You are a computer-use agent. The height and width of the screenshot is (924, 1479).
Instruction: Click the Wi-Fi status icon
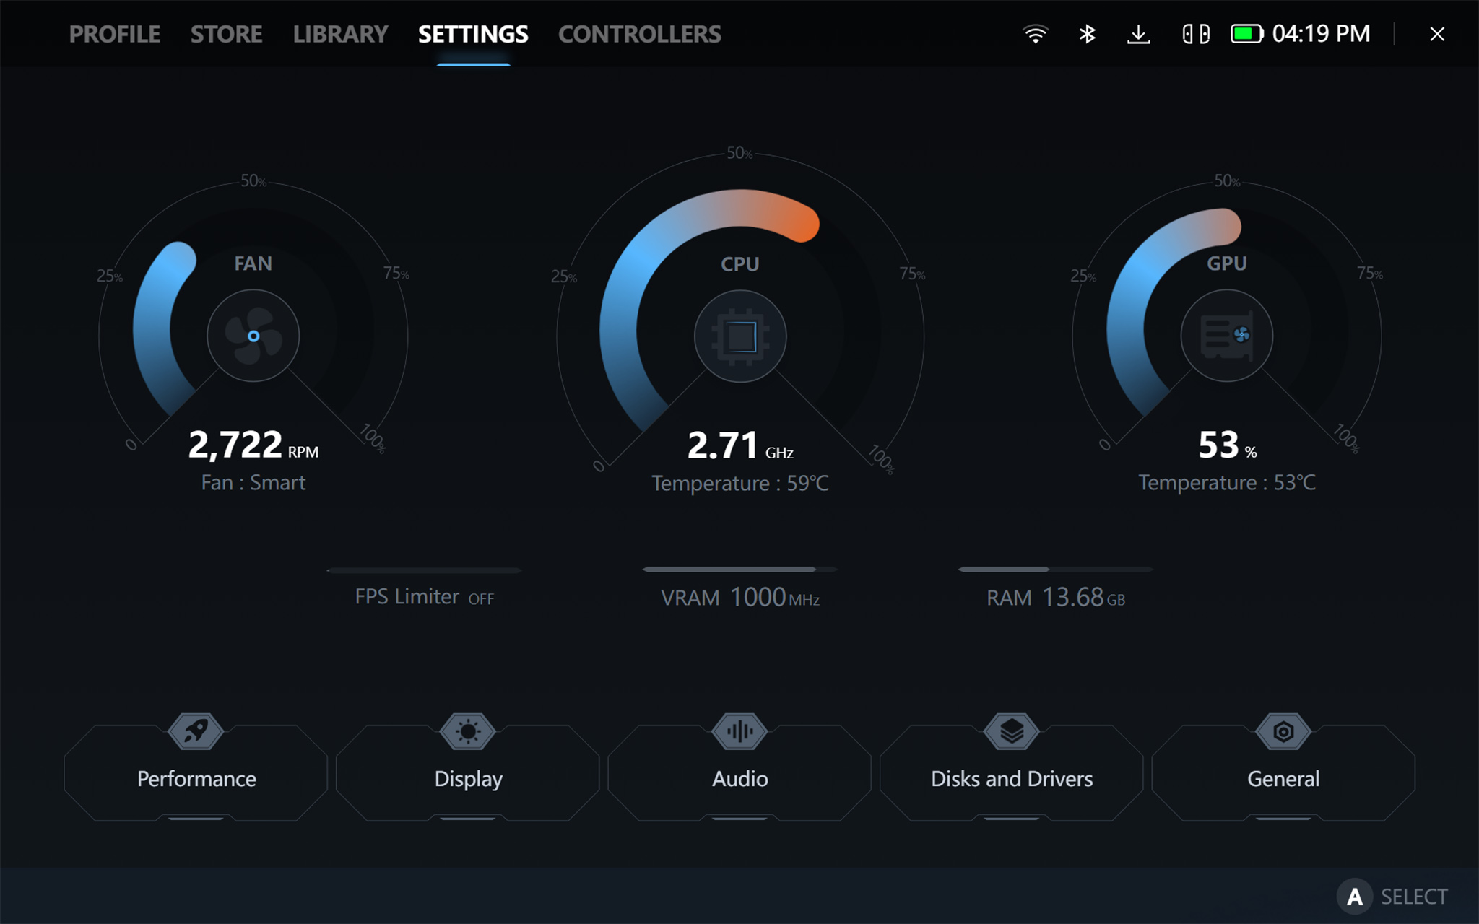click(1035, 34)
